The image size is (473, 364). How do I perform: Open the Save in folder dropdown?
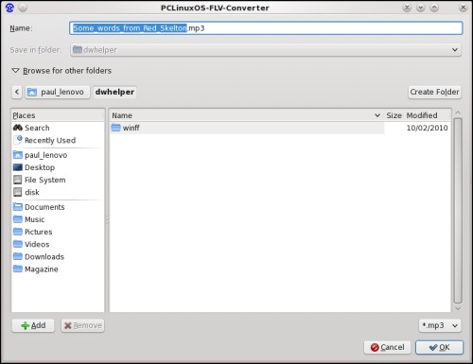point(266,50)
